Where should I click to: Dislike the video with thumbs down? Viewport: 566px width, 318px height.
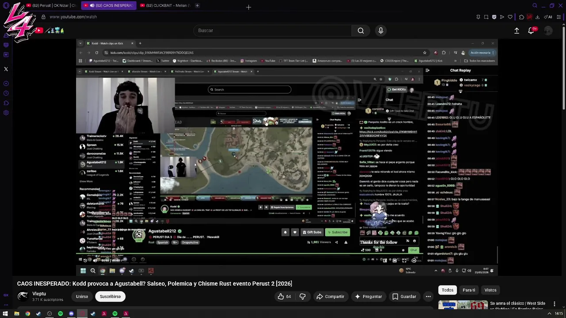[x=302, y=296]
